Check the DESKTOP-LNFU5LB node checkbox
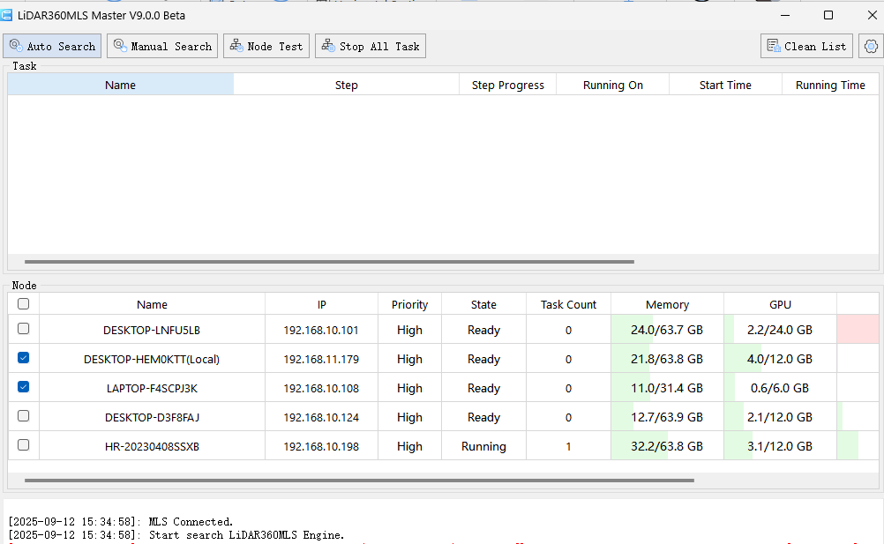This screenshot has height=544, width=884. [x=24, y=329]
